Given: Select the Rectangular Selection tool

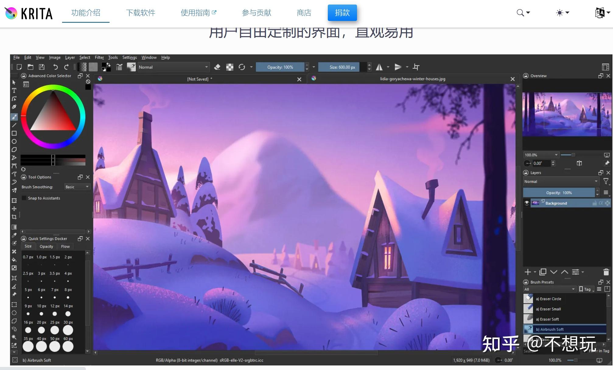Looking at the screenshot, I should click(14, 305).
